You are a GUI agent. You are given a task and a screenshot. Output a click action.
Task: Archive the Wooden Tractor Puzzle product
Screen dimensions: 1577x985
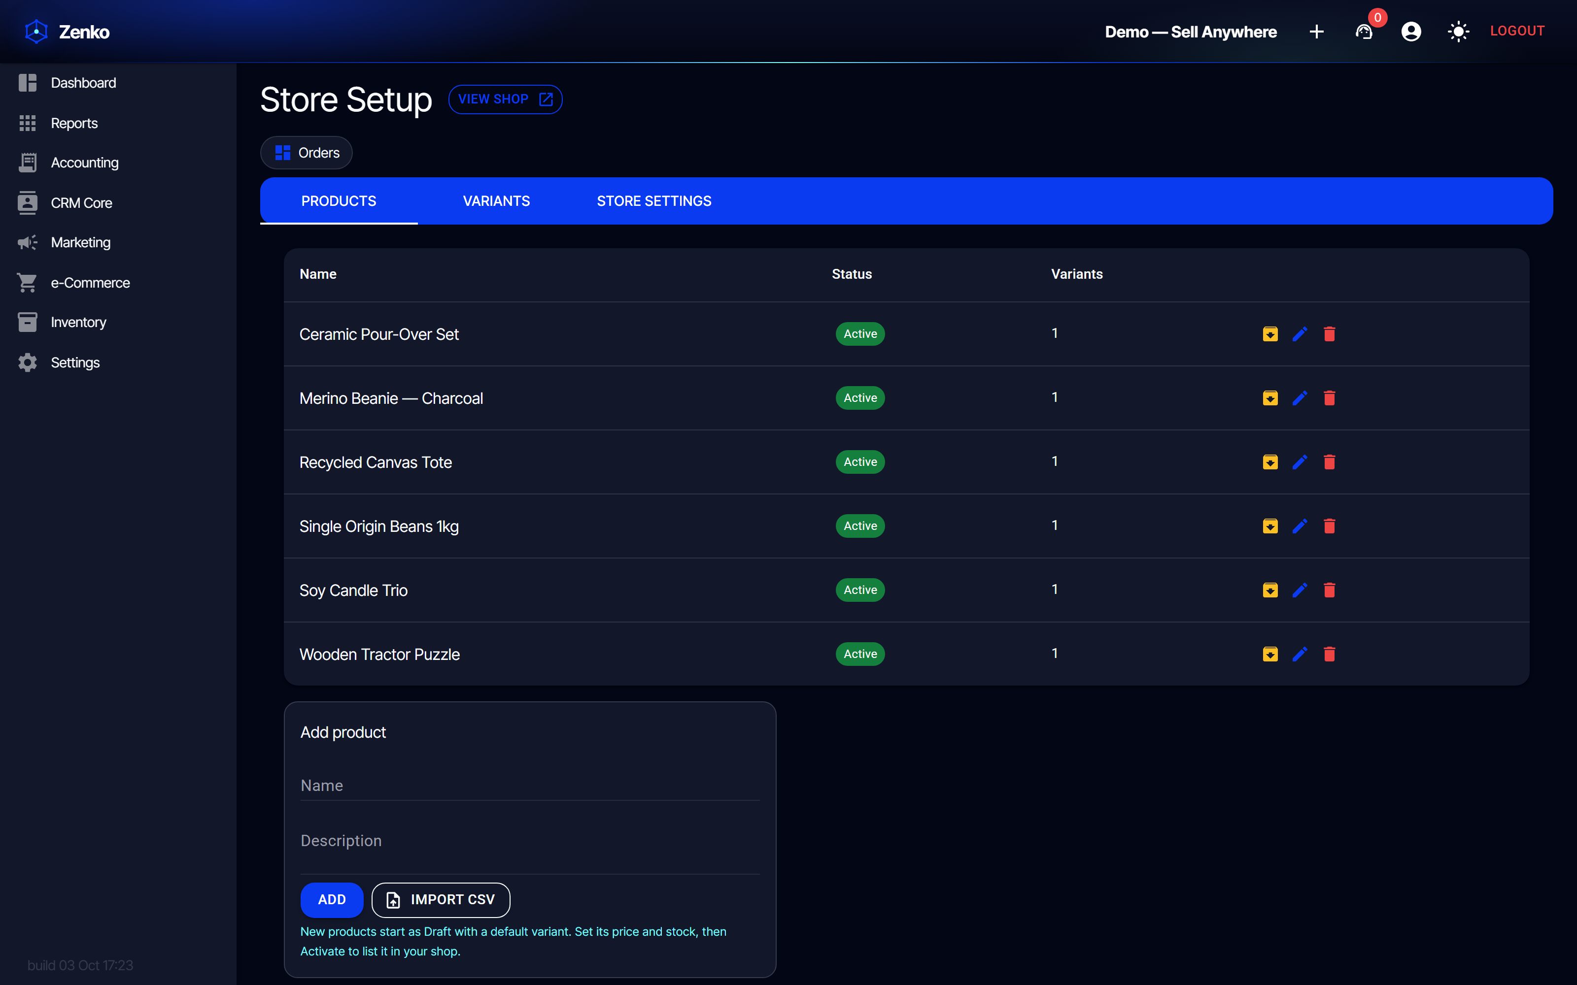click(1270, 654)
